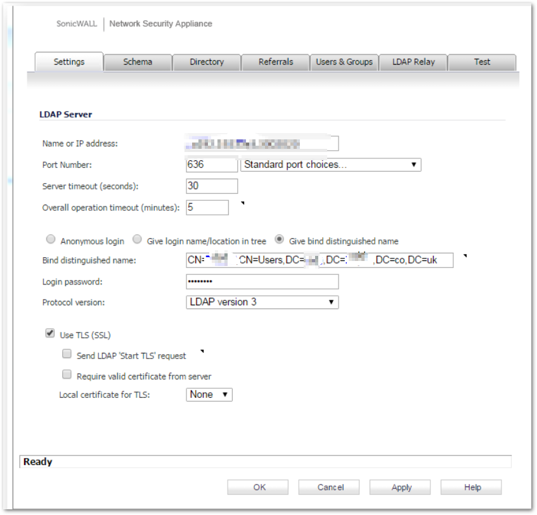Select Give bind distinguished name option
The width and height of the screenshot is (537, 515).
click(279, 240)
